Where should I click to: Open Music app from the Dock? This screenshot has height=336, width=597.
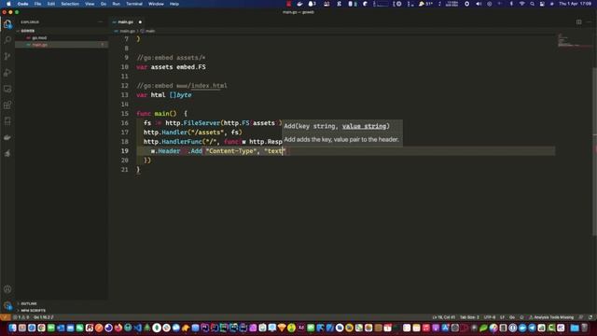(x=425, y=328)
